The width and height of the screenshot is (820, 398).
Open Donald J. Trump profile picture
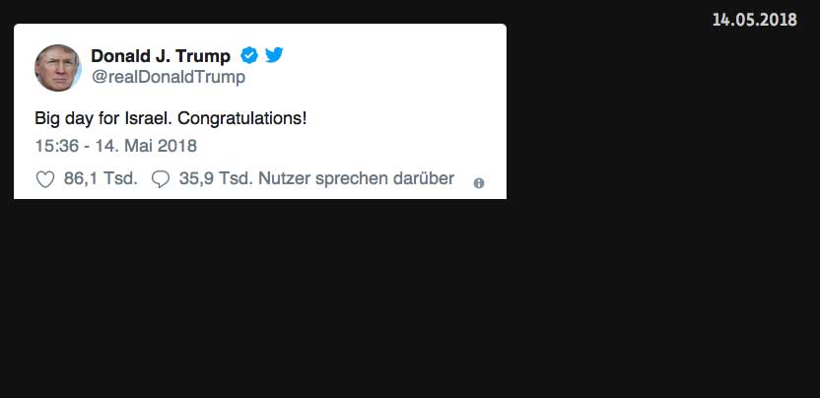coord(58,68)
